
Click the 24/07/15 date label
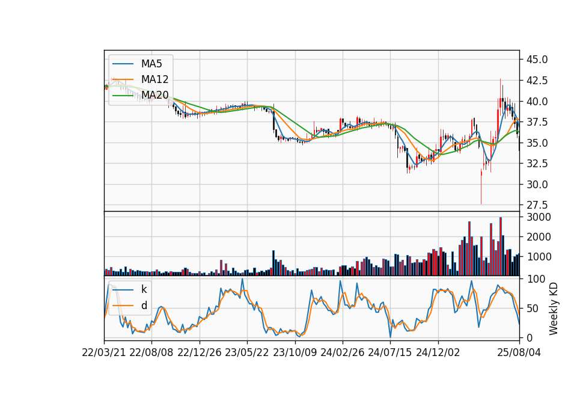click(x=390, y=353)
